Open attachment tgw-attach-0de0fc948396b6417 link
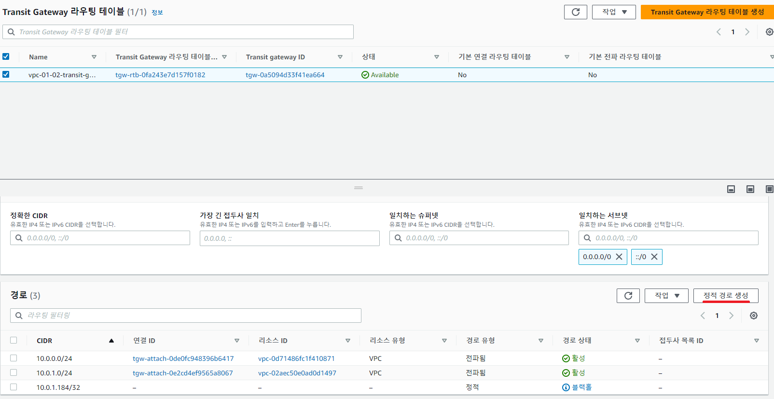Viewport: 774px width, 399px height. click(x=183, y=358)
